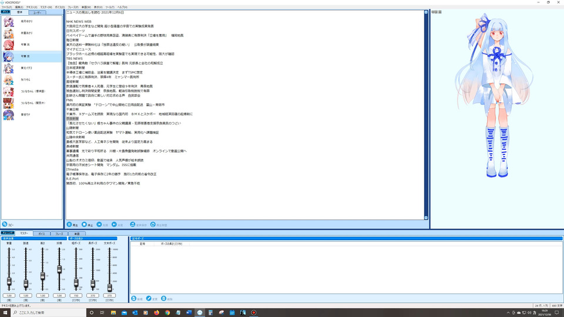The image size is (564, 317).
Task: Click the 音量 volume slider handle
Action: coord(9,281)
